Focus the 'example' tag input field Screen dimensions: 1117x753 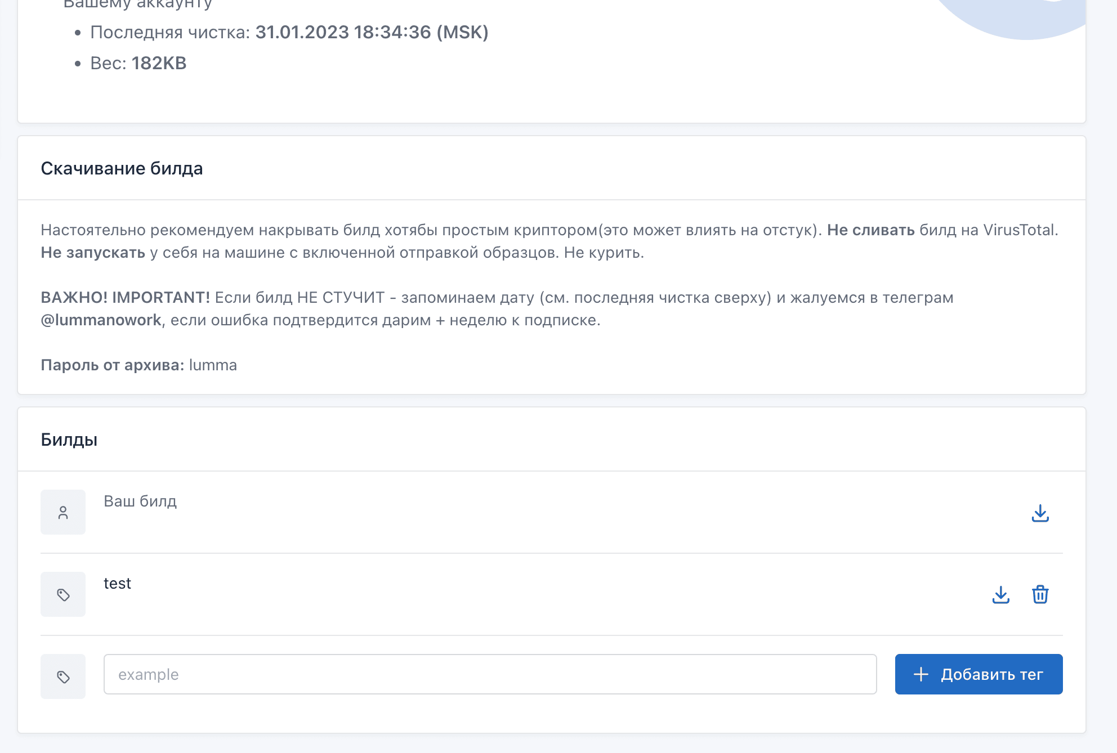(490, 674)
